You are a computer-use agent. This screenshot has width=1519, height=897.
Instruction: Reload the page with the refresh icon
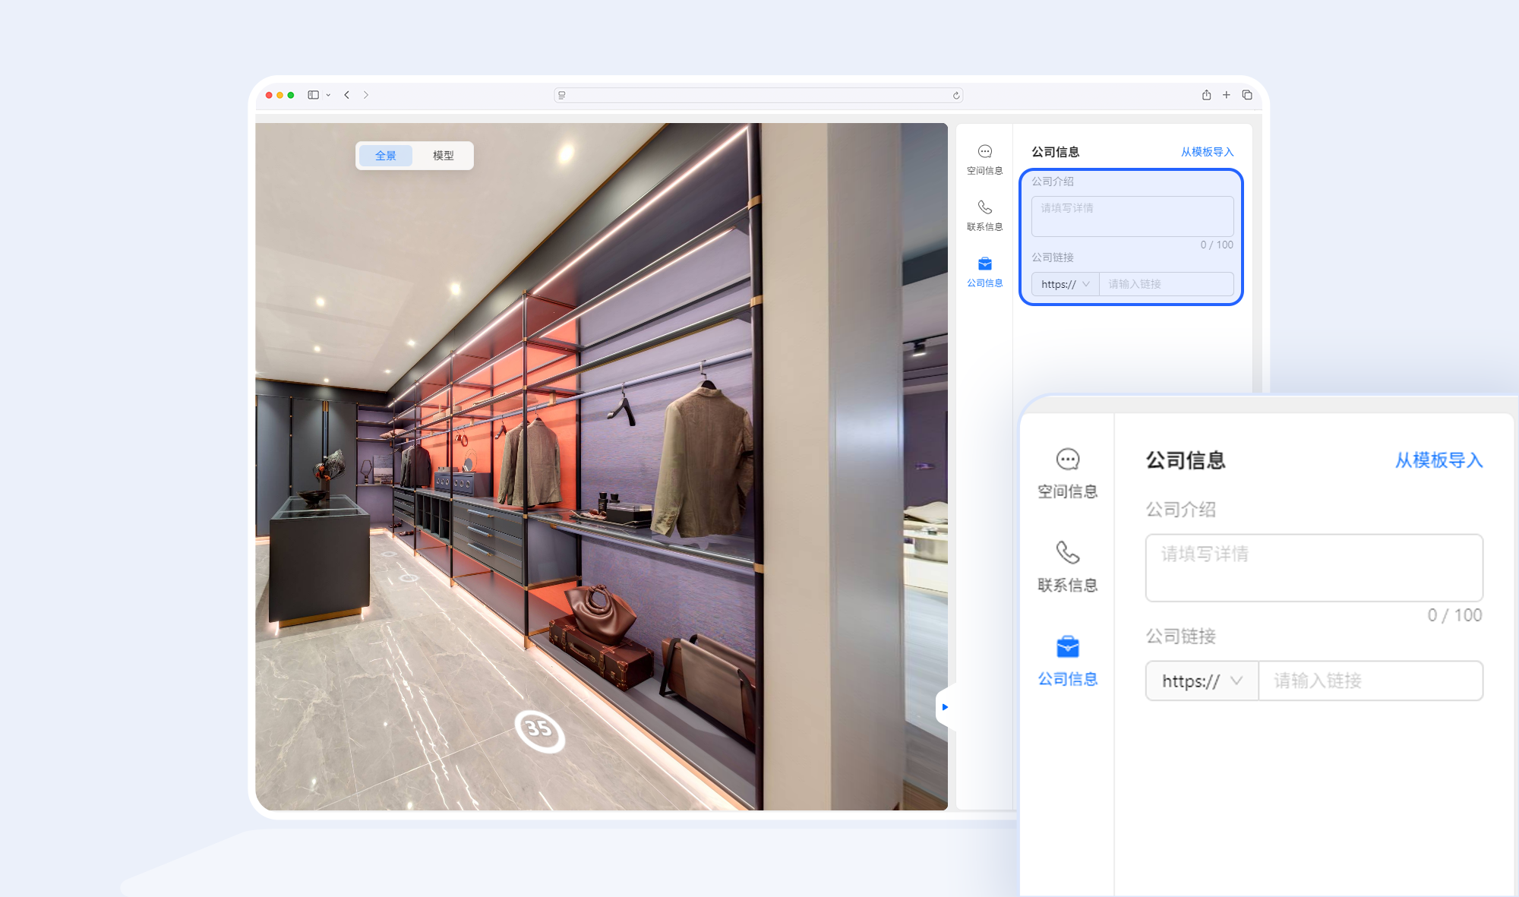956,95
